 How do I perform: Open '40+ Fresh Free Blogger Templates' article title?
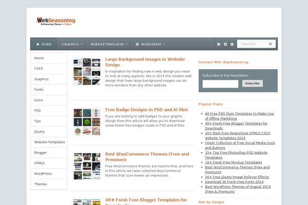(x=146, y=201)
